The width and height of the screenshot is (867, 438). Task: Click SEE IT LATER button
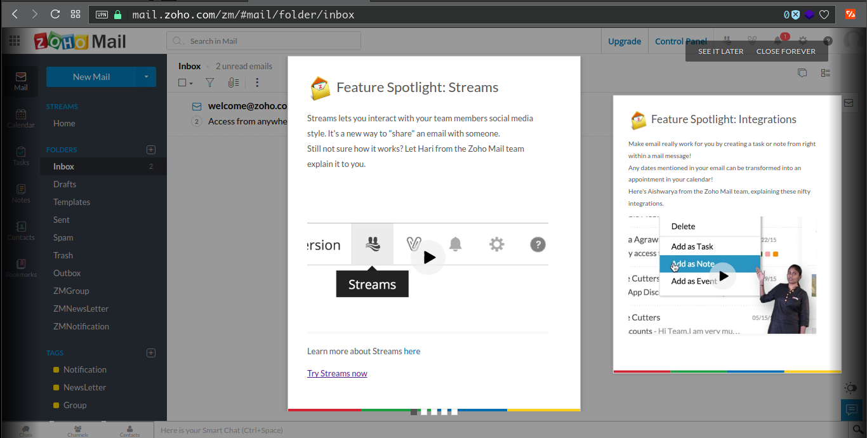(720, 51)
